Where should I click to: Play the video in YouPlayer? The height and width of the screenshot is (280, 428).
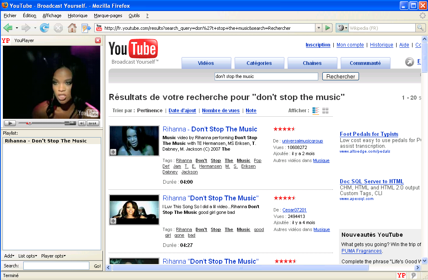[10, 123]
